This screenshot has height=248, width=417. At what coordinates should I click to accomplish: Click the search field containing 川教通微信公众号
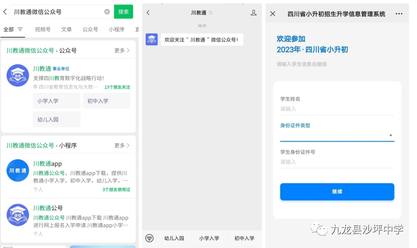click(61, 12)
